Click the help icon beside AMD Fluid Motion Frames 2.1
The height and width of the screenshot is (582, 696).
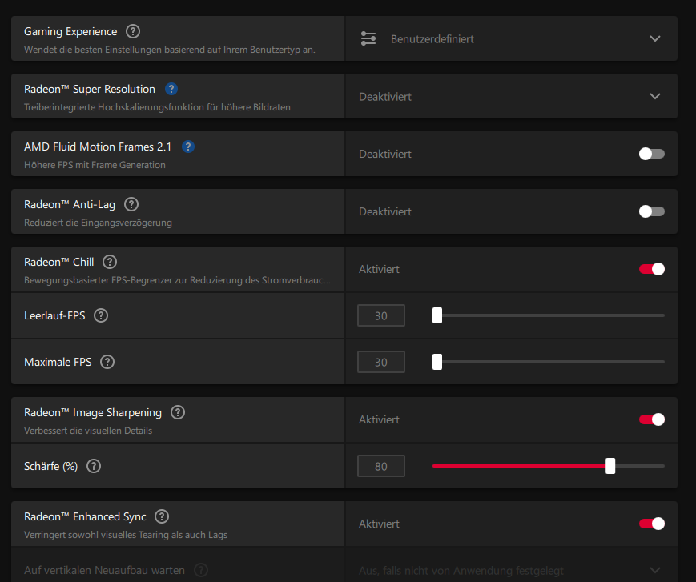click(x=188, y=147)
